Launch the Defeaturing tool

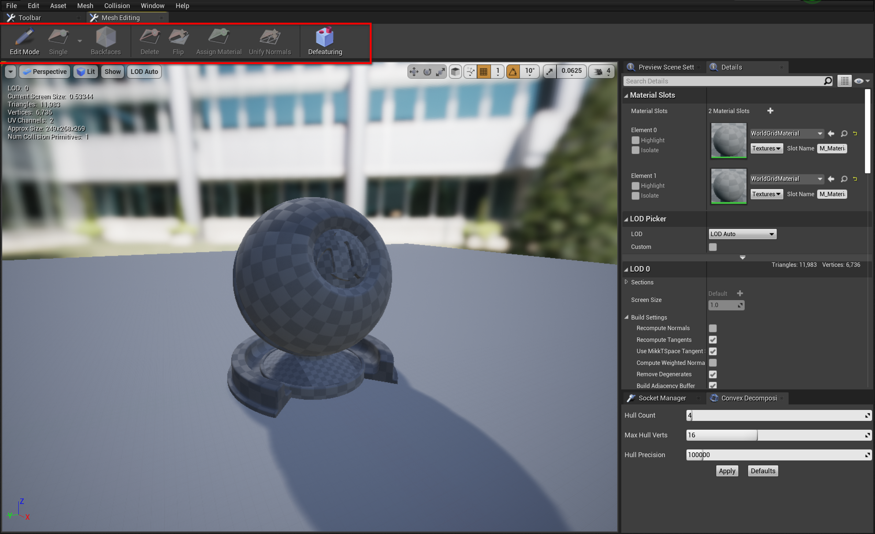324,41
